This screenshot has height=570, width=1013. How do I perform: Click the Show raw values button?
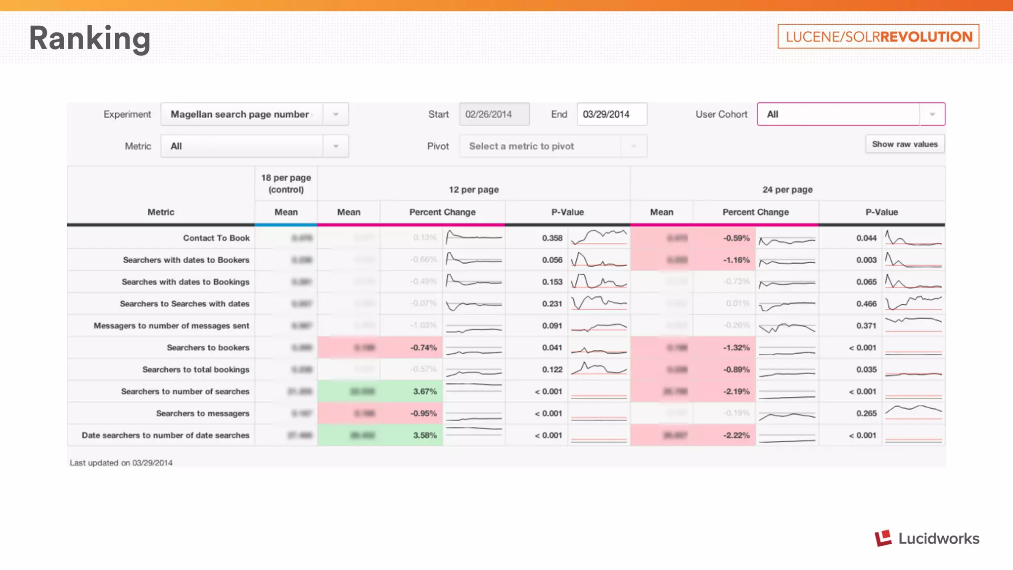(905, 144)
